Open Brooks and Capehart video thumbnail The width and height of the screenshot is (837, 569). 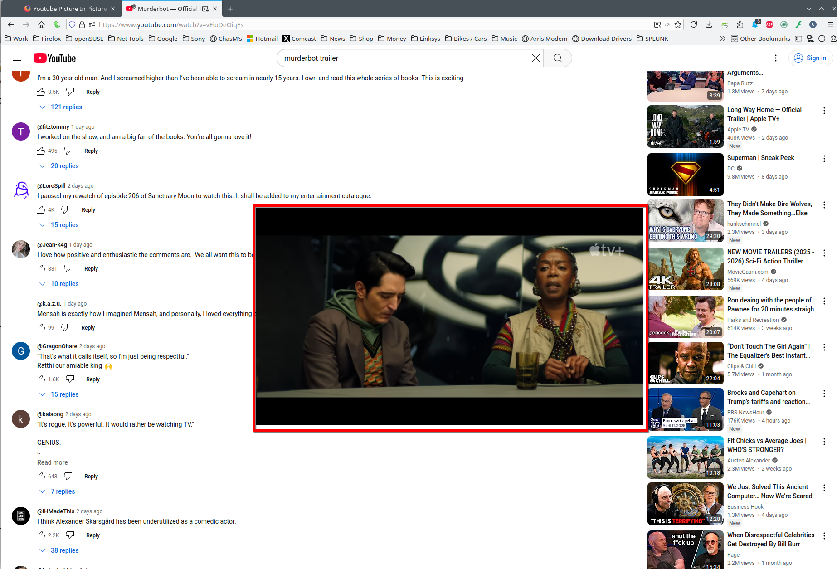[686, 409]
